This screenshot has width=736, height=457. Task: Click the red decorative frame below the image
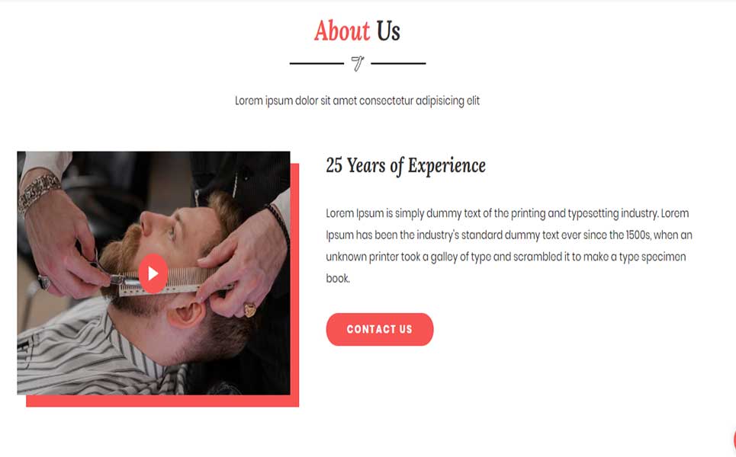(x=162, y=401)
